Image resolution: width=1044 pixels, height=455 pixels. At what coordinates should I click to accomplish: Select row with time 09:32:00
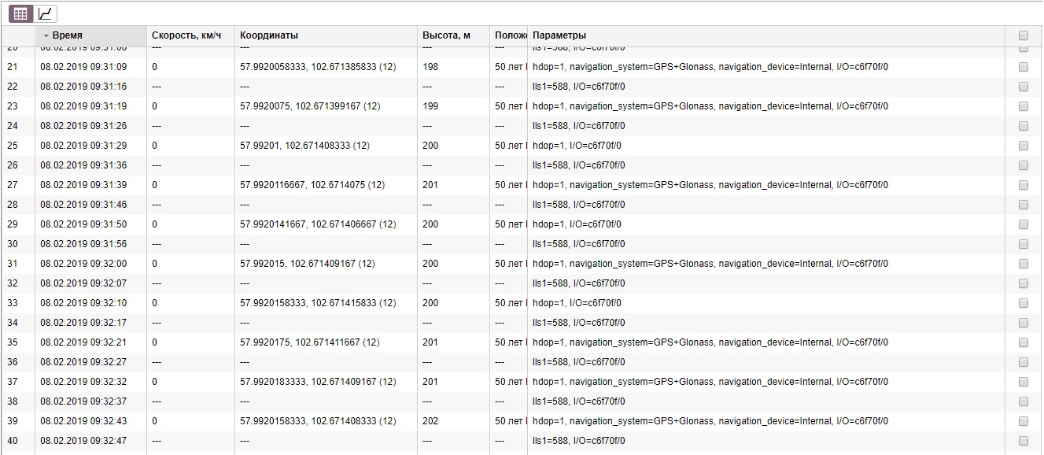tap(83, 264)
